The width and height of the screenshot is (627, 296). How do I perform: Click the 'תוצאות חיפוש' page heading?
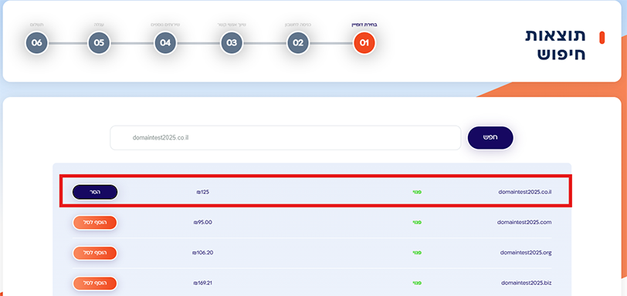555,44
